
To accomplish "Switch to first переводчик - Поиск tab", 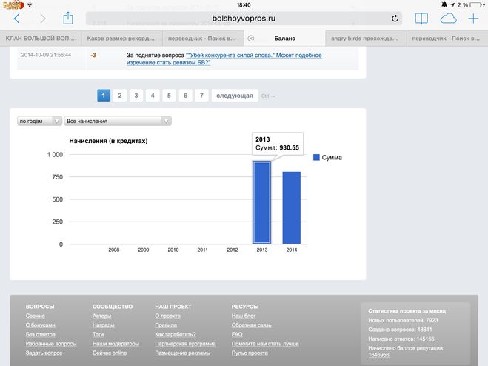I will point(203,39).
